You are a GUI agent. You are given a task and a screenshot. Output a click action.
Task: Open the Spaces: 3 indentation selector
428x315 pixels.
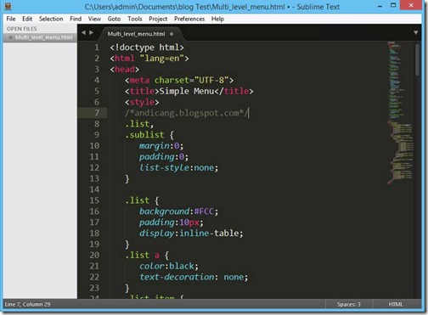point(348,305)
